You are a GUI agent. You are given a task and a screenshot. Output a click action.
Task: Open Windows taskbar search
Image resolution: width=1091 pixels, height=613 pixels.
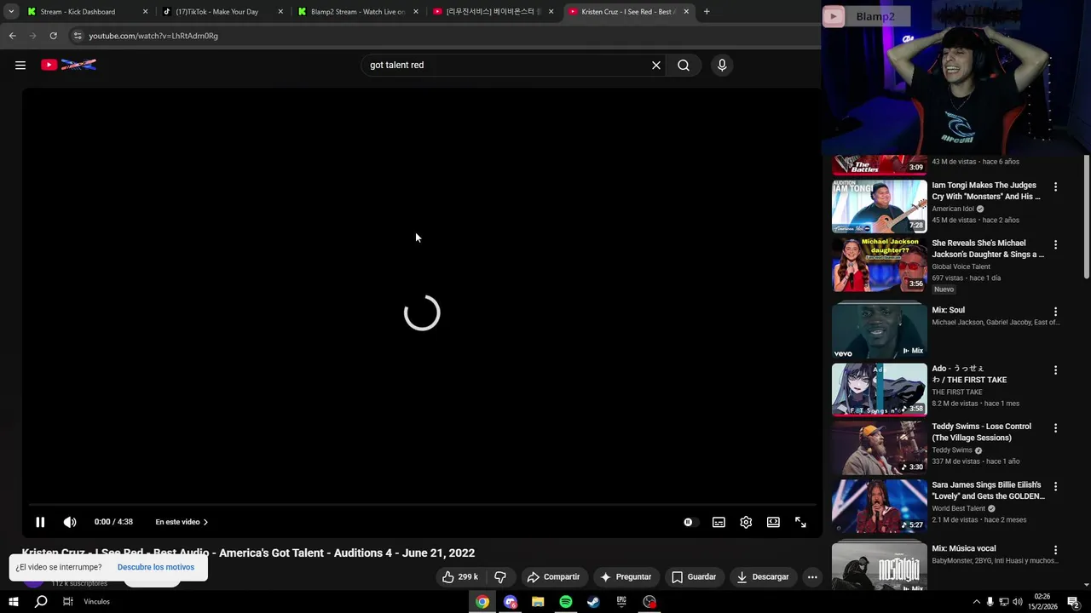tap(41, 602)
